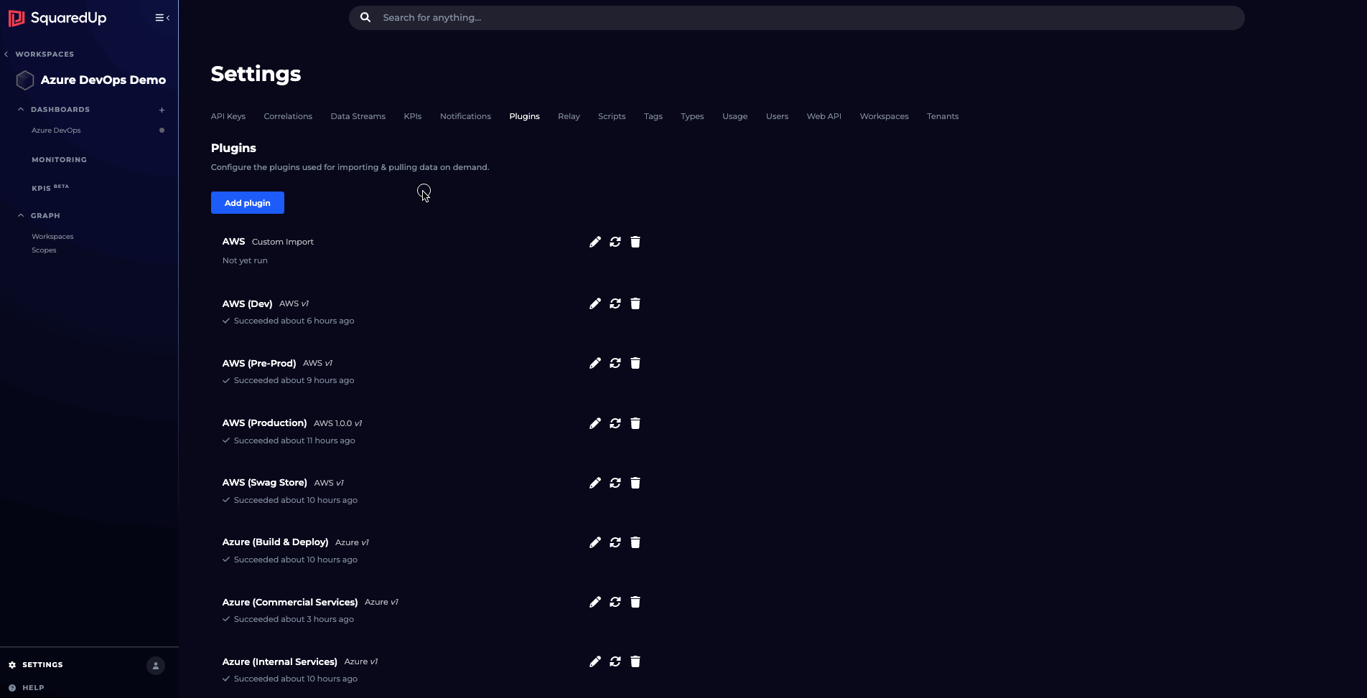
Task: Open the Correlations tab
Action: click(288, 116)
